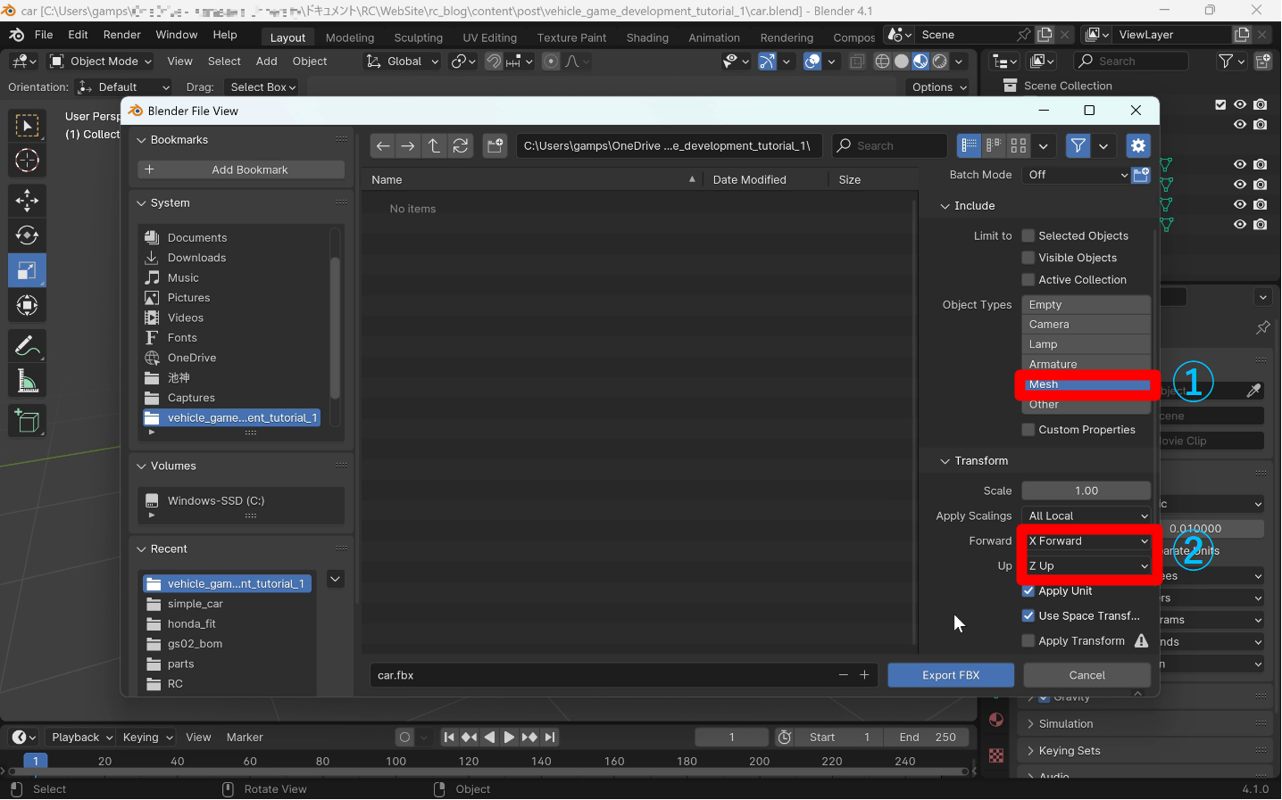Go back to previous folder in file view
Image resolution: width=1282 pixels, height=800 pixels.
coord(383,145)
